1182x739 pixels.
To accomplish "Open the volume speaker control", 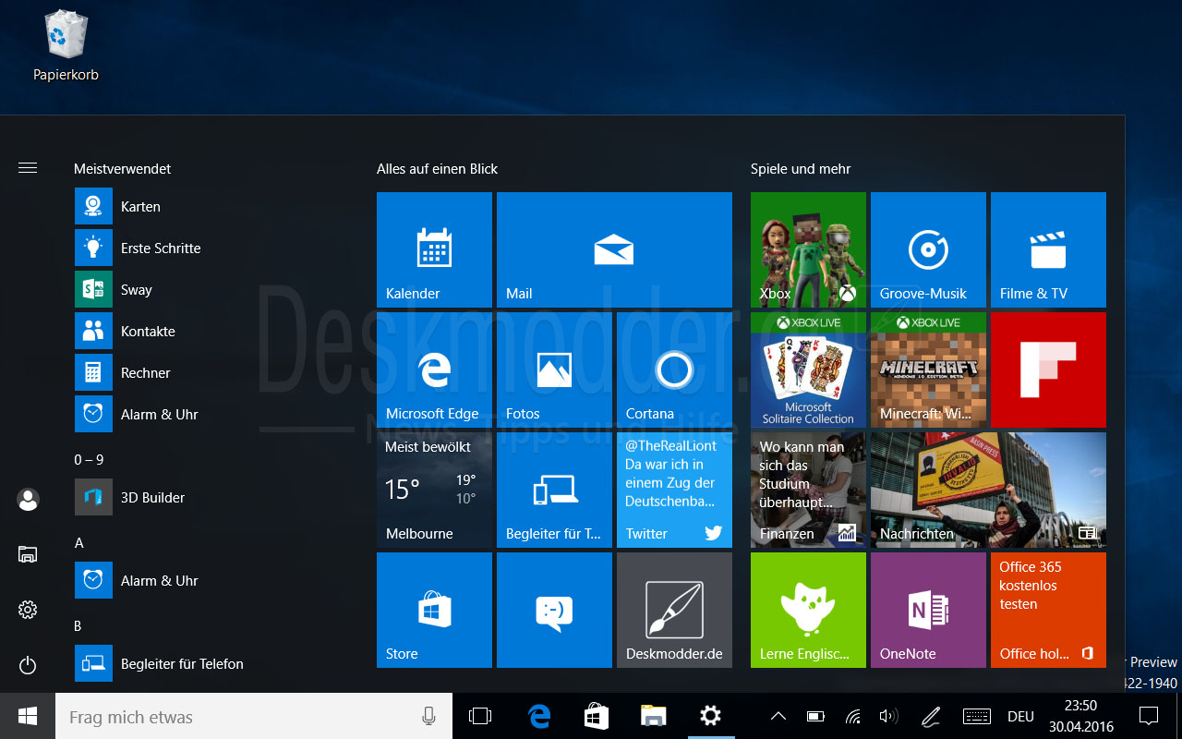I will click(888, 716).
